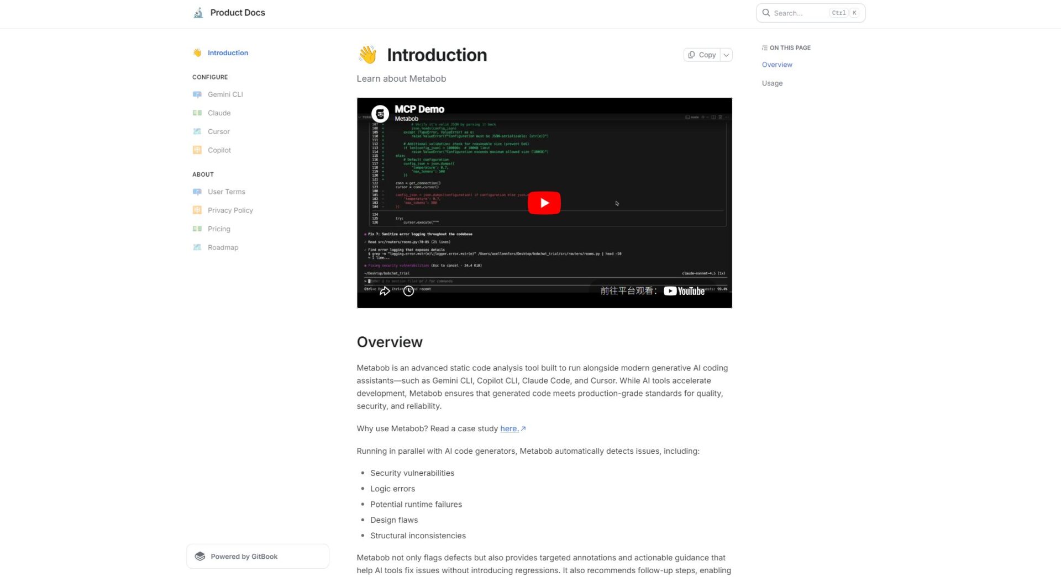Open the Pricing page

[219, 229]
